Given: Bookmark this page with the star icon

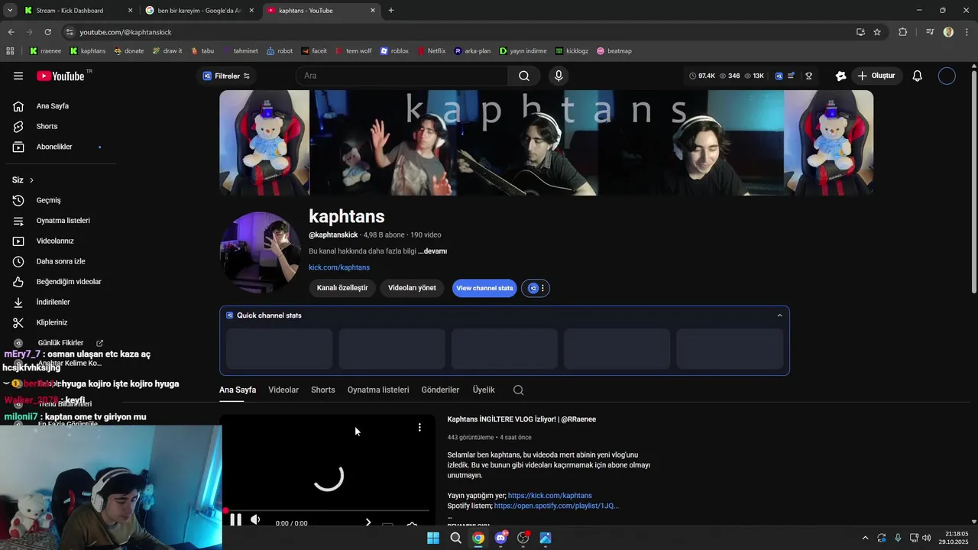Looking at the screenshot, I should click(877, 32).
